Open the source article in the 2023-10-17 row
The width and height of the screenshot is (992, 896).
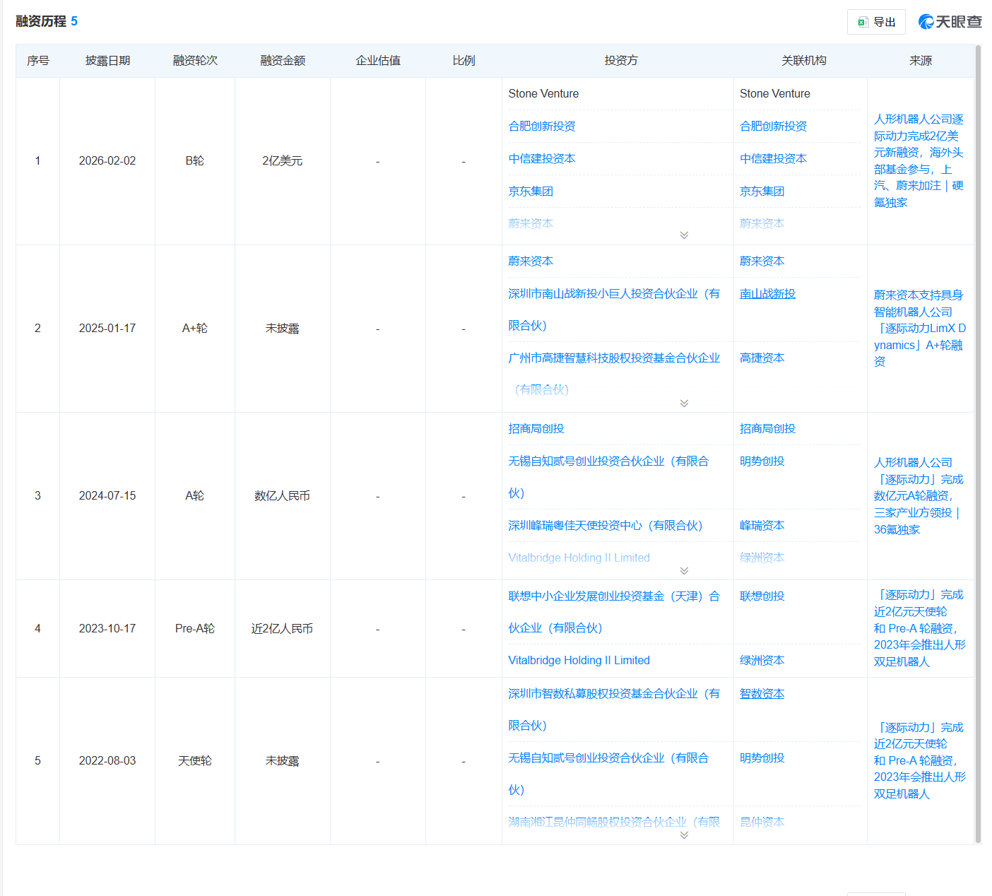(919, 628)
